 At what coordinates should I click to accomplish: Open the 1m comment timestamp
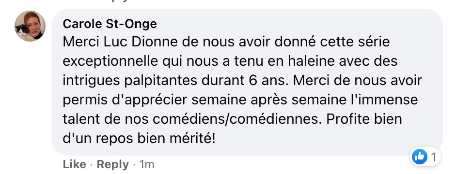click(x=147, y=164)
